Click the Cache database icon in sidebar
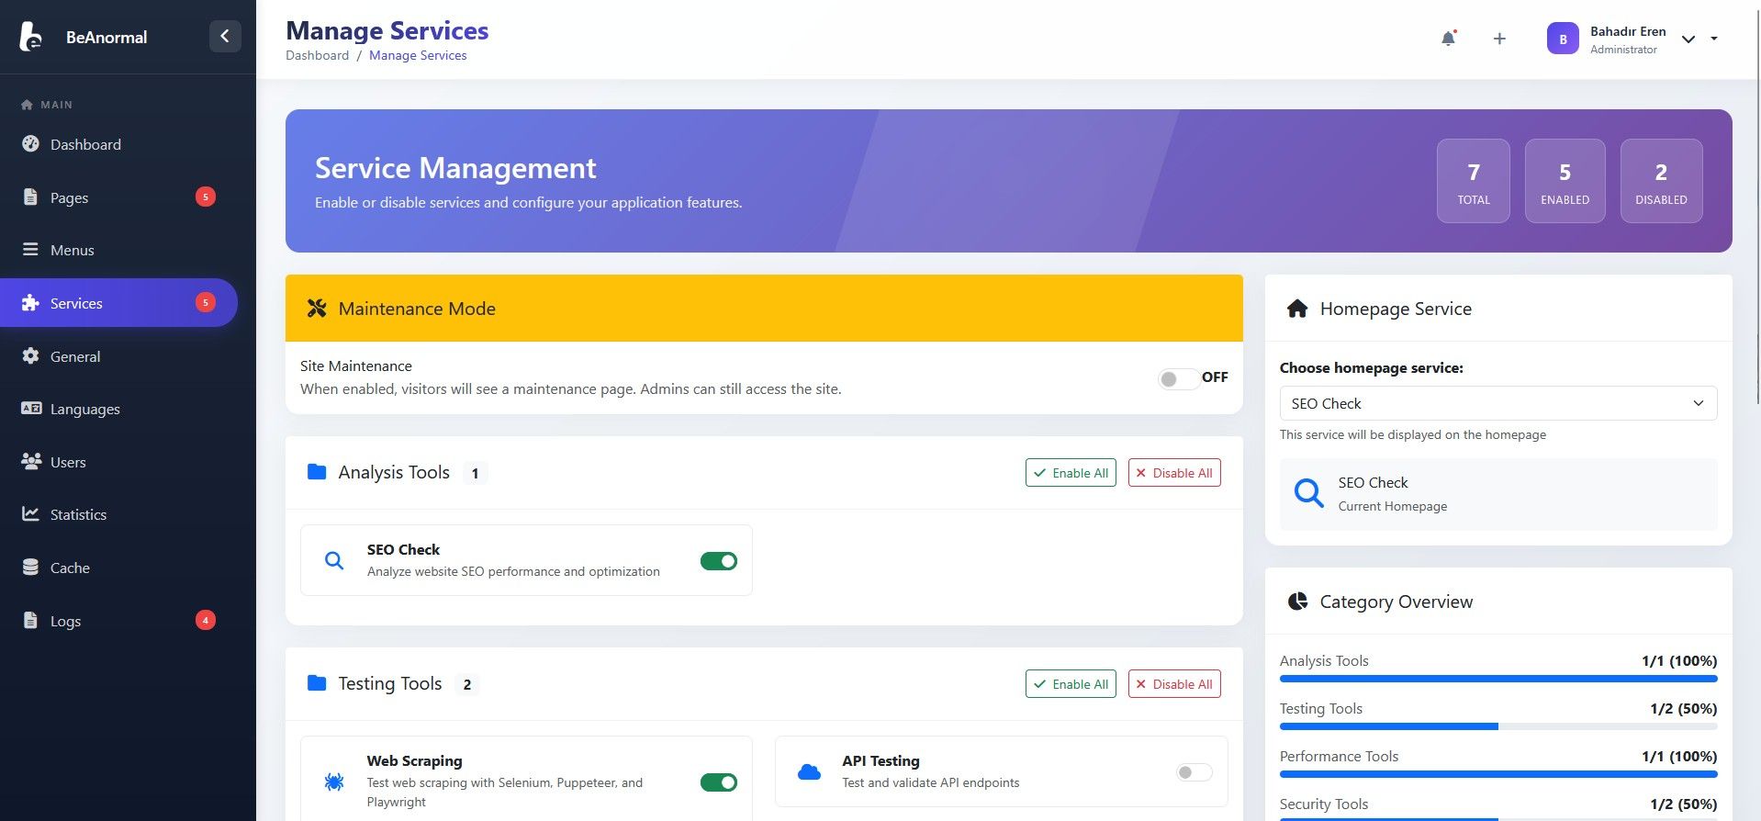Image resolution: width=1761 pixels, height=821 pixels. (x=30, y=568)
